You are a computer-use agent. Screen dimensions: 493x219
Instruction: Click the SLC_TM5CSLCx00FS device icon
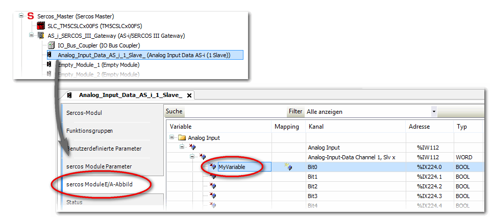tap(41, 26)
